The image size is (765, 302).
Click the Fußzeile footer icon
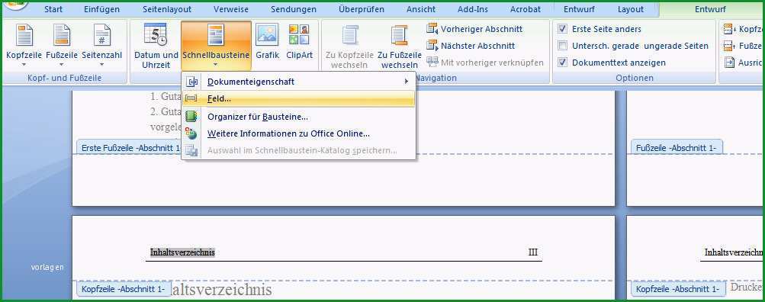pos(62,35)
